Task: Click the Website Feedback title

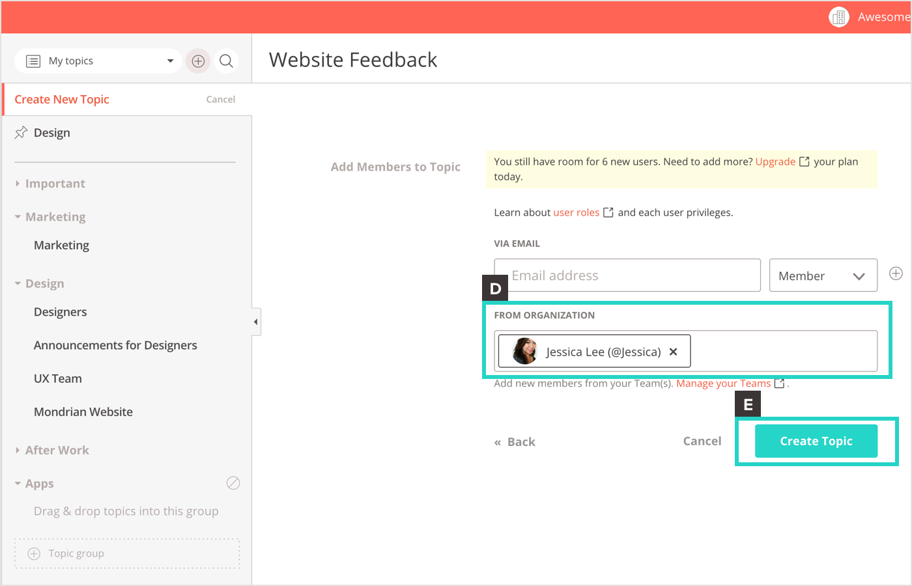Action: click(x=353, y=60)
